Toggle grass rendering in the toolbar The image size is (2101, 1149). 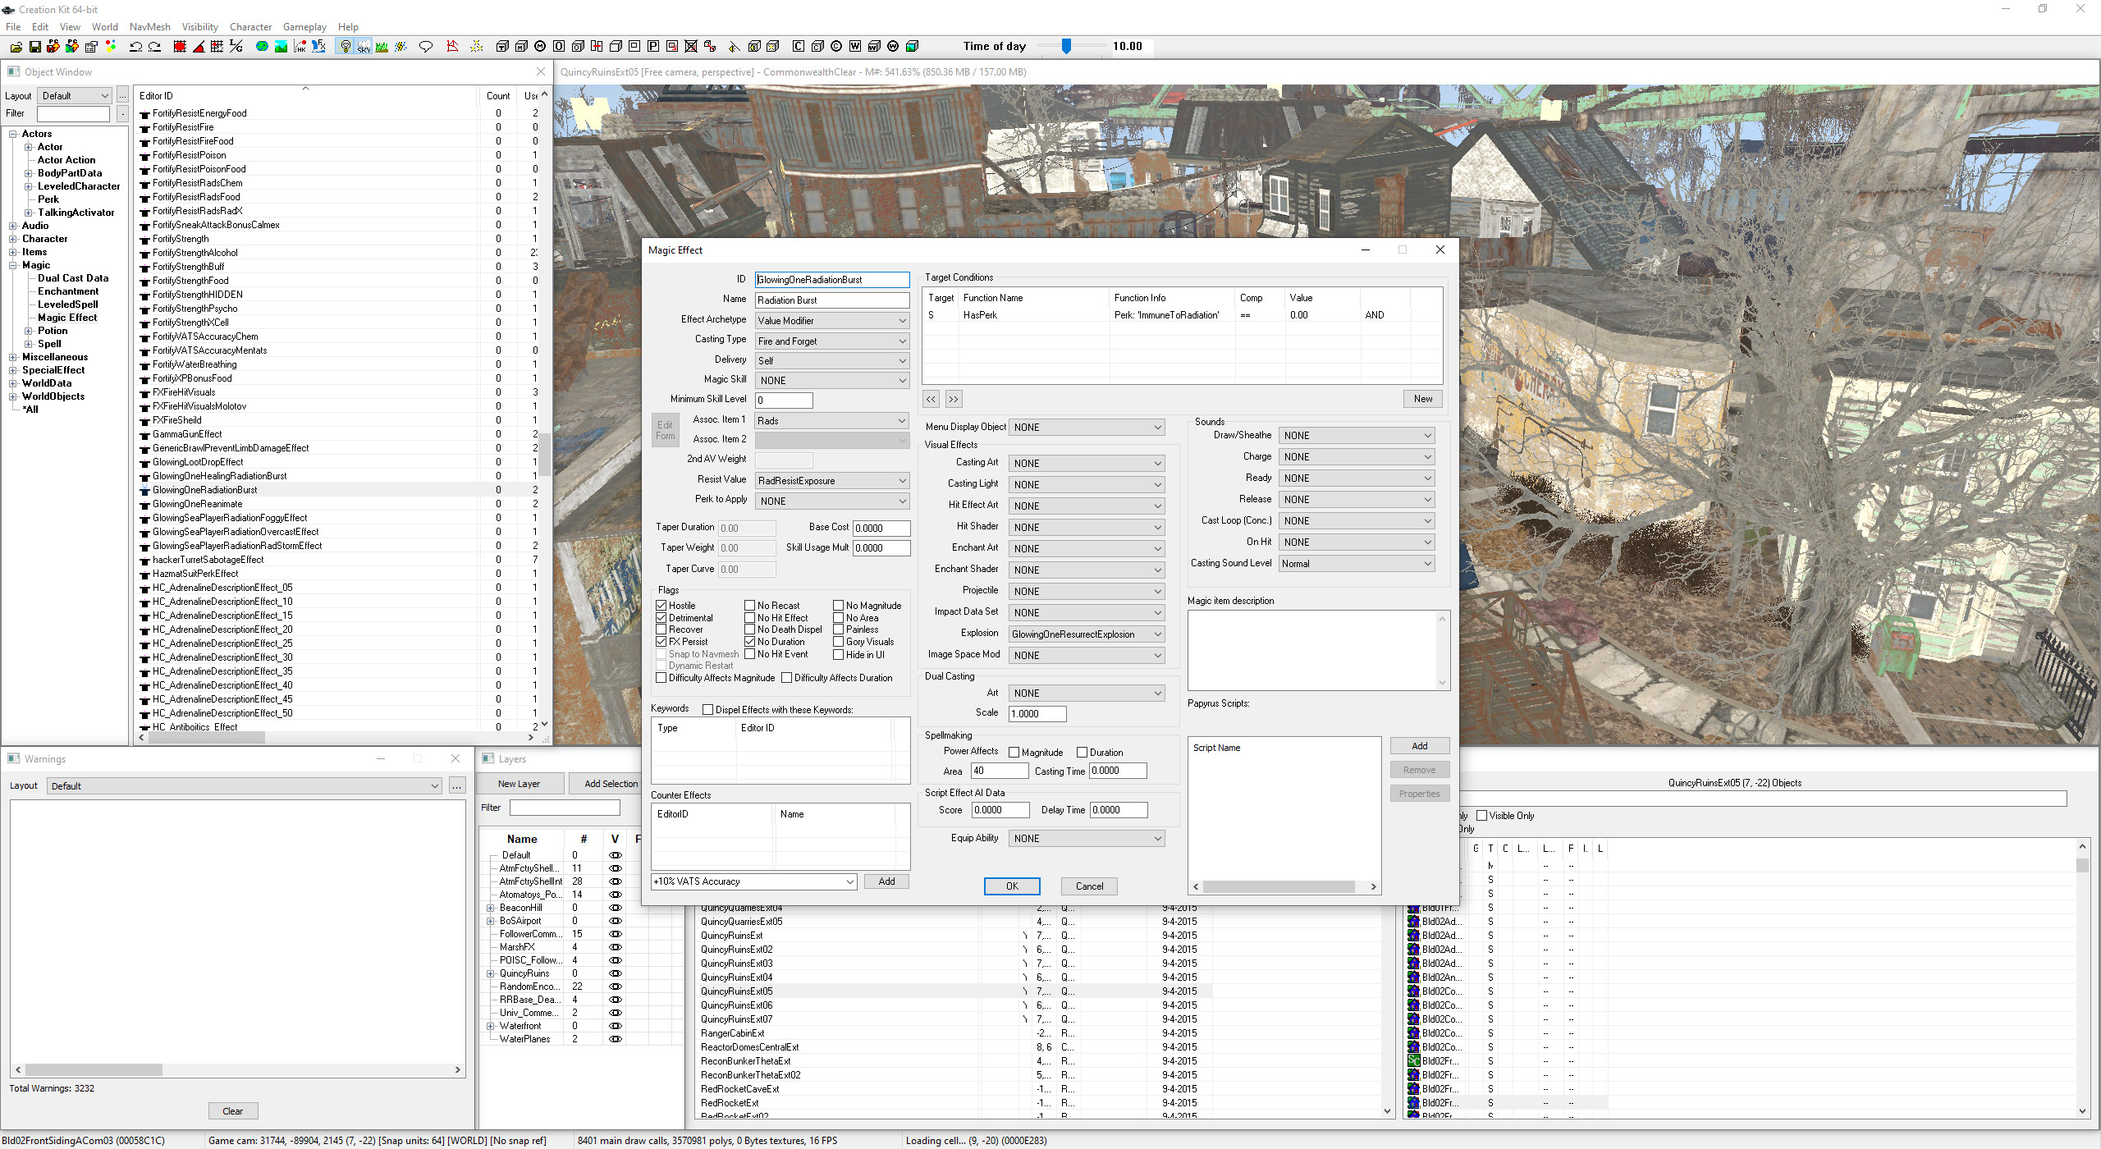pyautogui.click(x=382, y=47)
